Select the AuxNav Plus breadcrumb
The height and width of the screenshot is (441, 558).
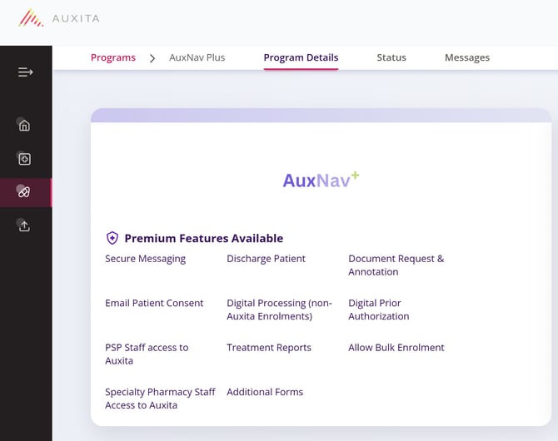click(197, 57)
